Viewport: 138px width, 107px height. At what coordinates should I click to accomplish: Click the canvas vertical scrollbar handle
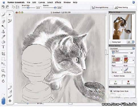pyautogui.click(x=106, y=52)
